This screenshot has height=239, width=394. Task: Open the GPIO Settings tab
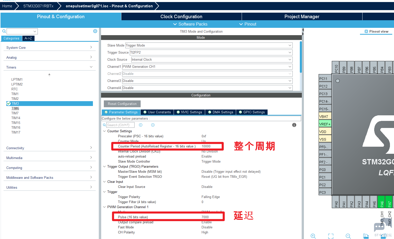coord(252,112)
